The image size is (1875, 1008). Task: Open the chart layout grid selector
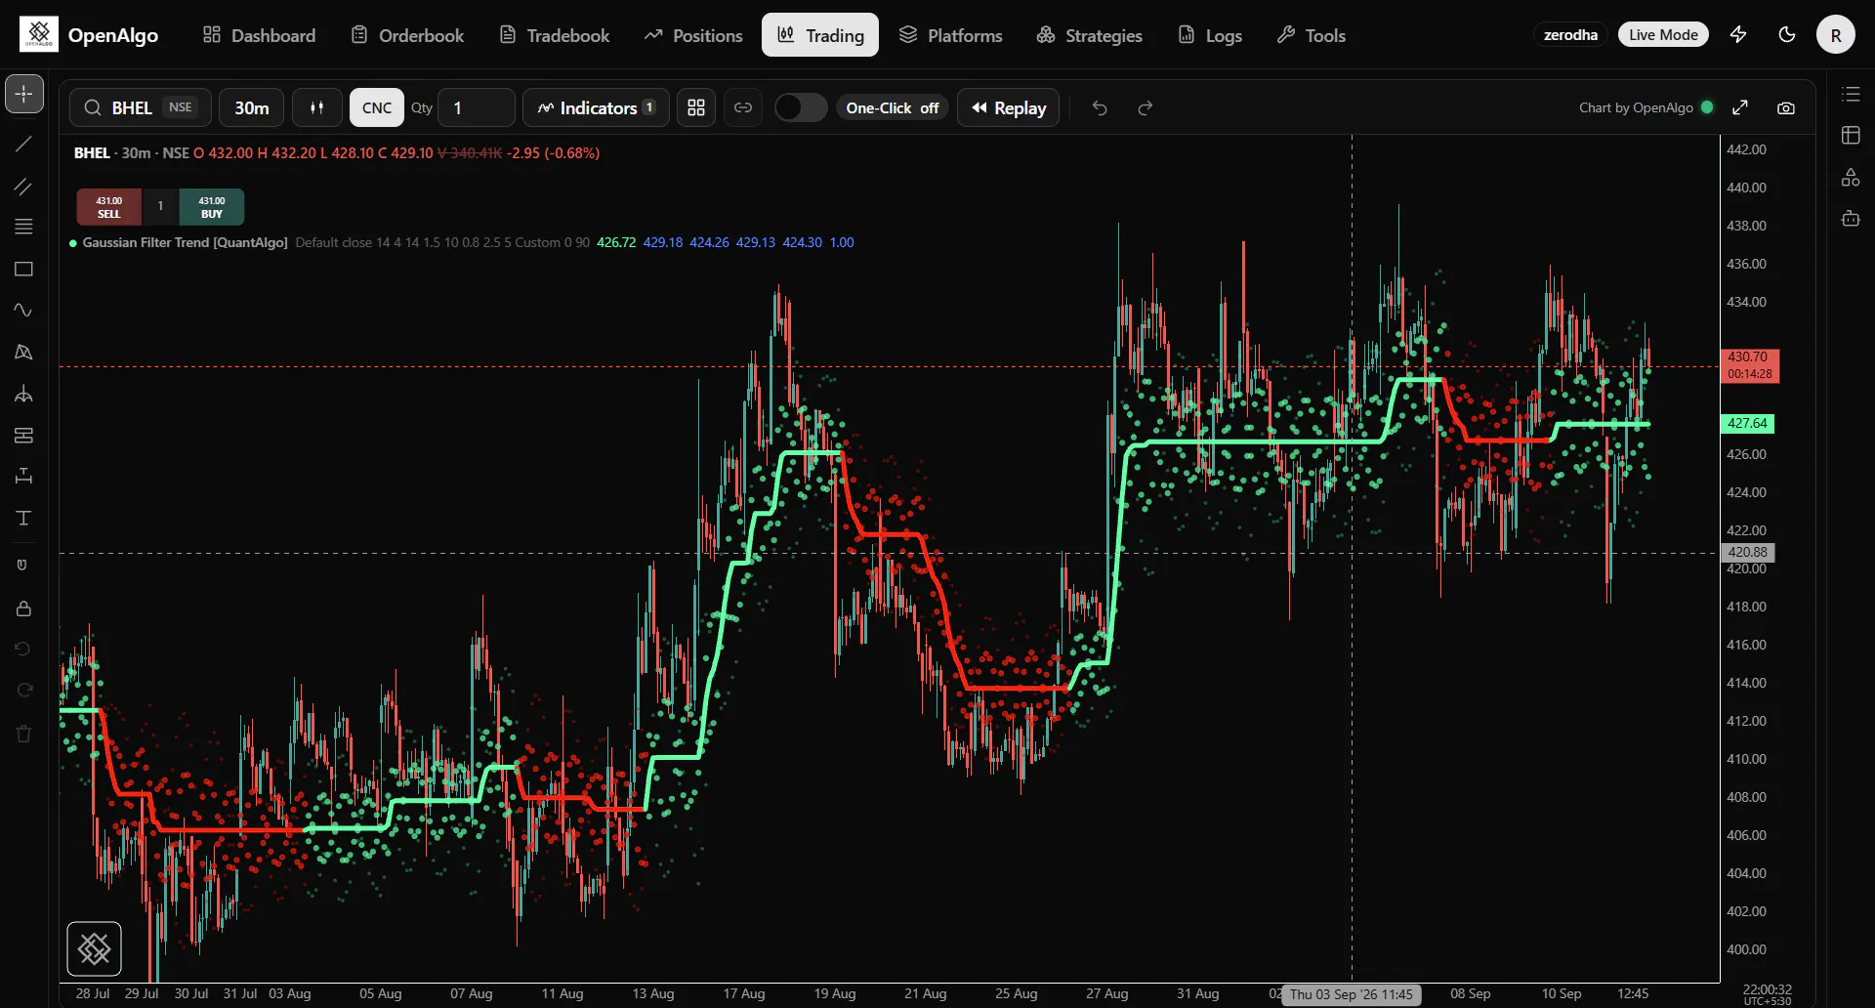(696, 107)
